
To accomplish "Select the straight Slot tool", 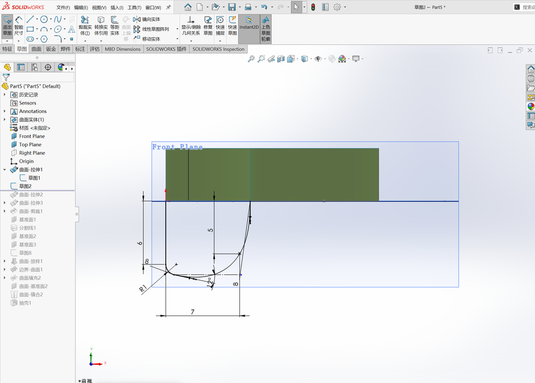I will pyautogui.click(x=30, y=39).
